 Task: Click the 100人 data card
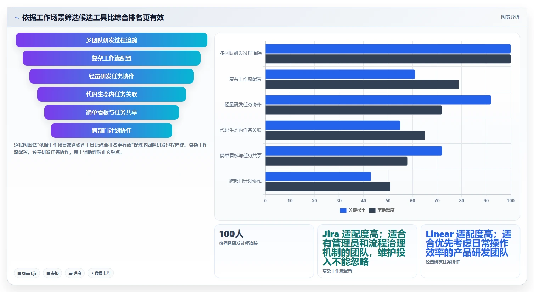(264, 251)
